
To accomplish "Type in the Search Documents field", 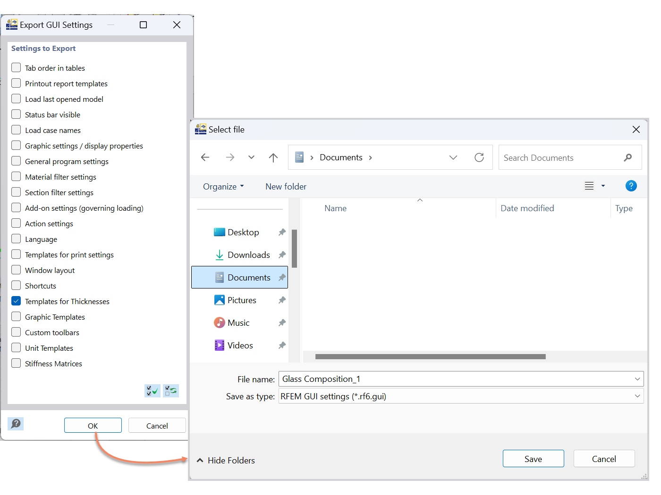I will coord(557,157).
